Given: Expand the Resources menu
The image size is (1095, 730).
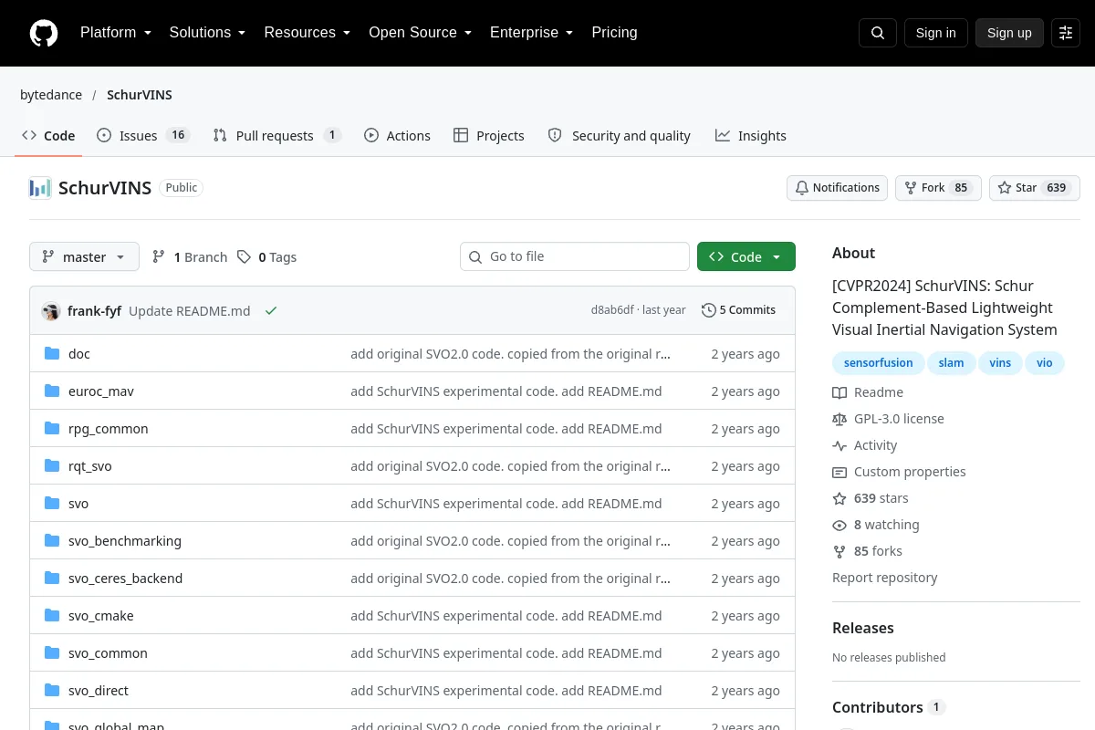Looking at the screenshot, I should (307, 33).
